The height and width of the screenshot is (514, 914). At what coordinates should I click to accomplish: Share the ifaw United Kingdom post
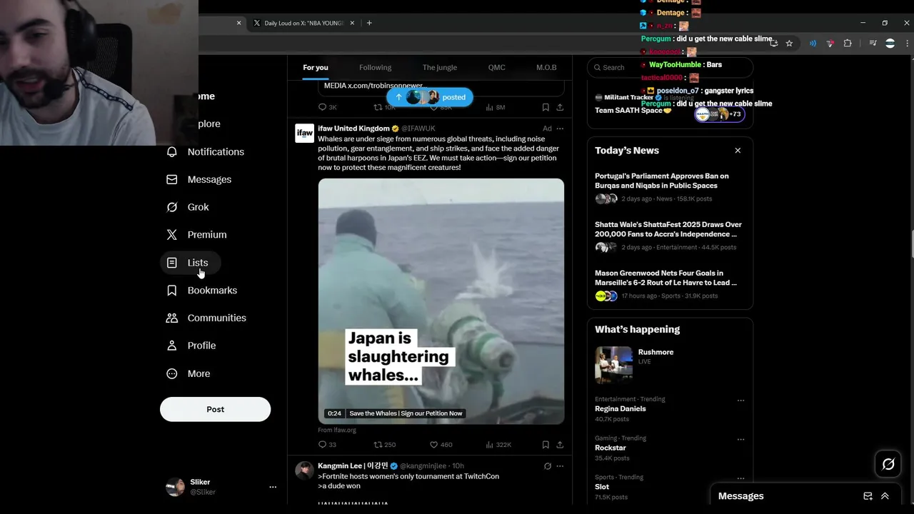coord(560,445)
